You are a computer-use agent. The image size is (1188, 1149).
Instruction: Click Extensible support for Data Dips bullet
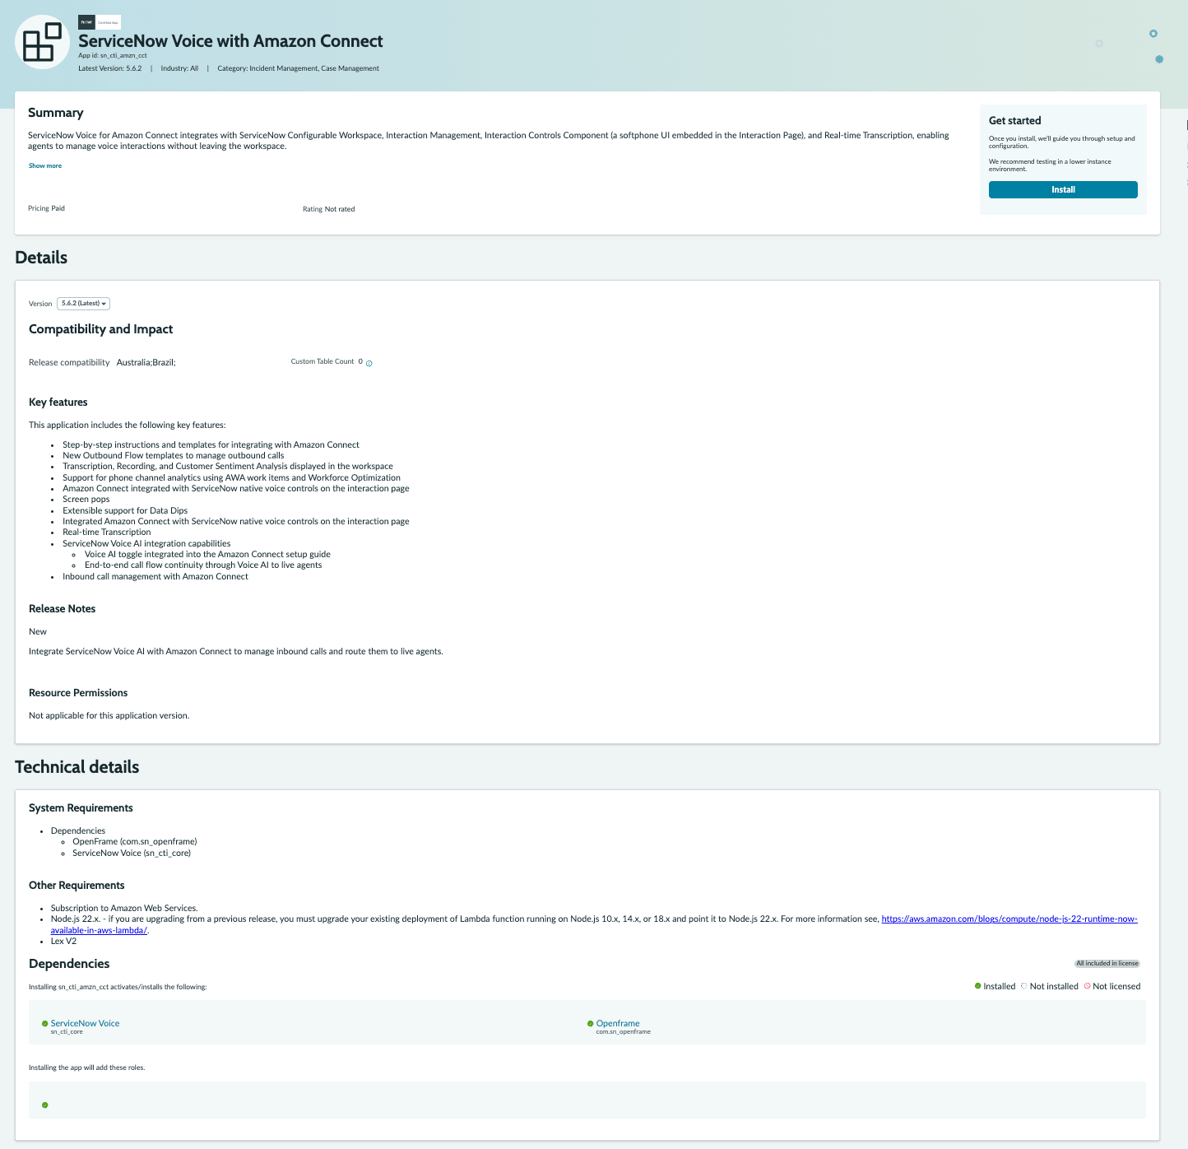tap(125, 511)
